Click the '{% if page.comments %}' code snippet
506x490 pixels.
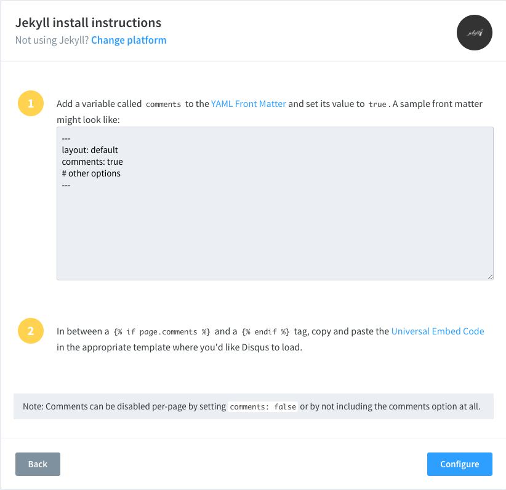pyautogui.click(x=162, y=332)
